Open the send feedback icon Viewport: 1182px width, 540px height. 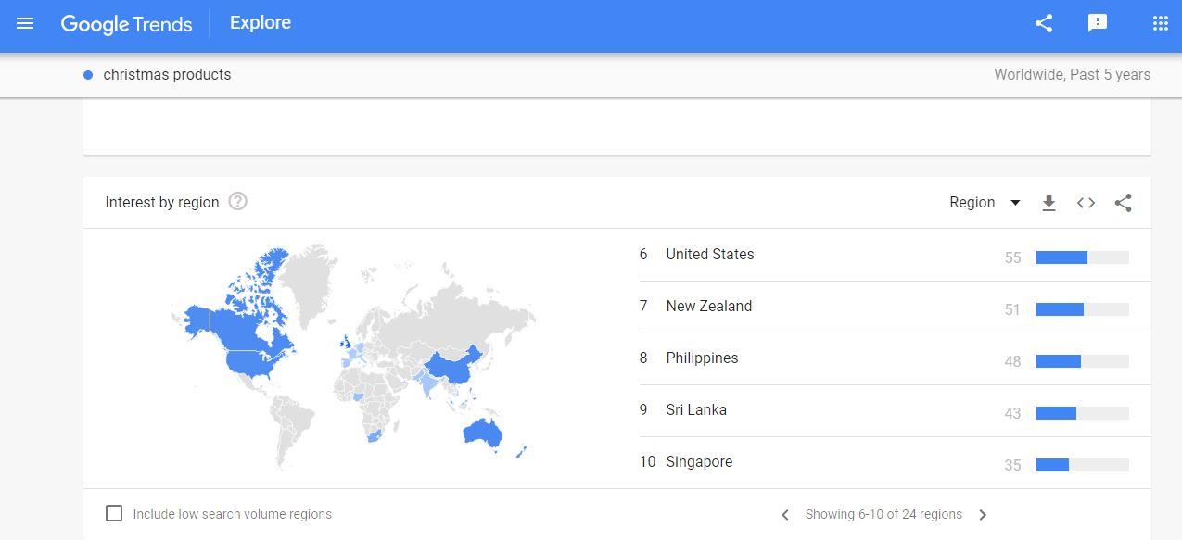pyautogui.click(x=1098, y=23)
